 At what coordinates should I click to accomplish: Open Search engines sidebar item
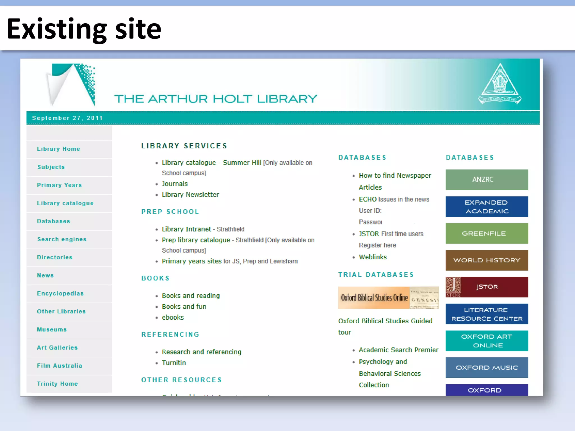(62, 239)
